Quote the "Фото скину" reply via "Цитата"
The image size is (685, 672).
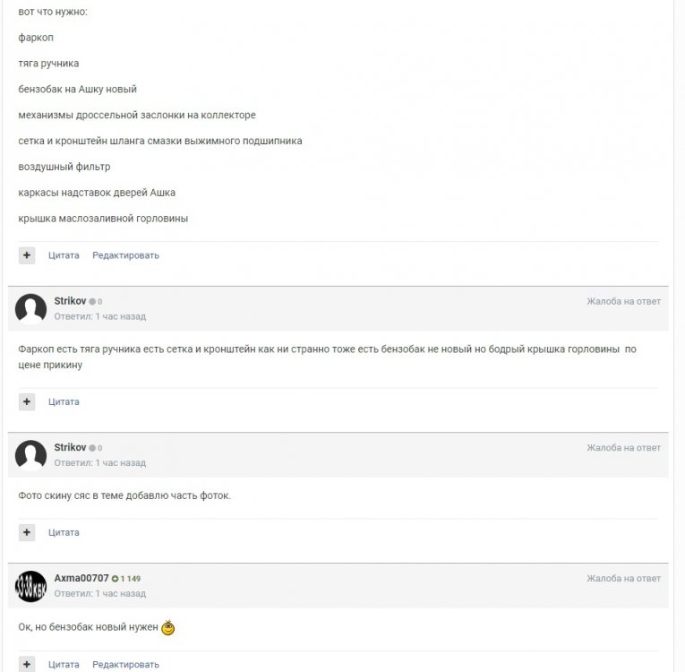64,533
